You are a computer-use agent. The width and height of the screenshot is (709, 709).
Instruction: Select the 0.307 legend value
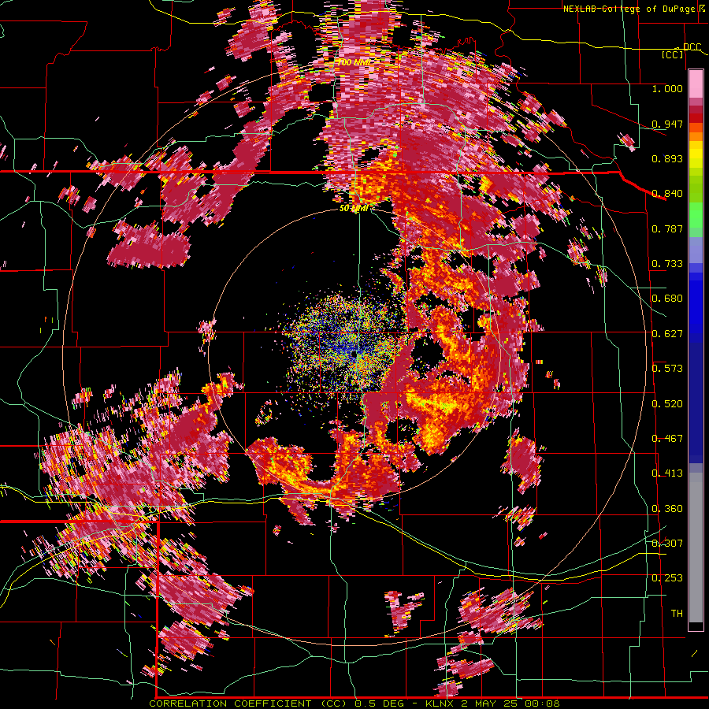click(x=667, y=544)
